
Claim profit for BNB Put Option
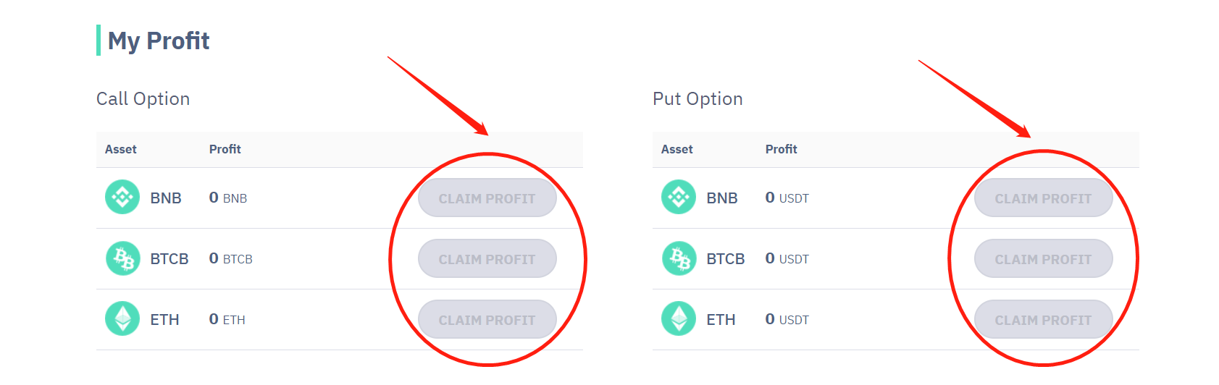1043,198
